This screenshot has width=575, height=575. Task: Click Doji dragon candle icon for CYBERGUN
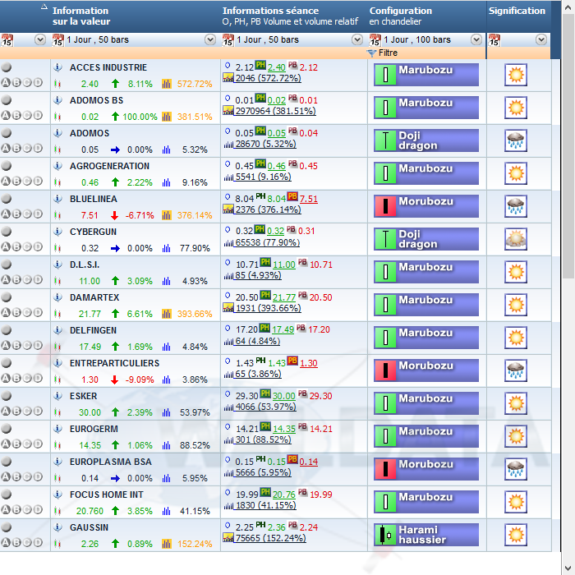[x=385, y=239]
